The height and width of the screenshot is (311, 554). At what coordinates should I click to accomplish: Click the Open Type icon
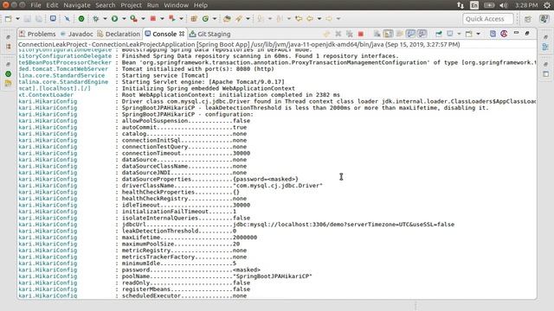coord(227,19)
